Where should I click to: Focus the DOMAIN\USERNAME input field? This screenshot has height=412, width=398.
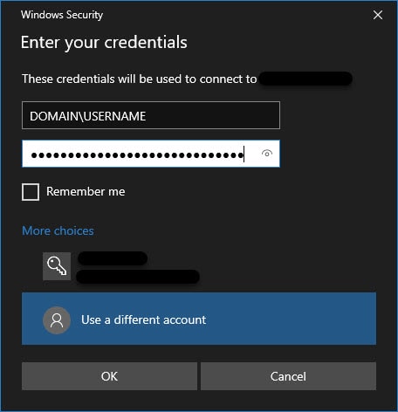point(151,115)
